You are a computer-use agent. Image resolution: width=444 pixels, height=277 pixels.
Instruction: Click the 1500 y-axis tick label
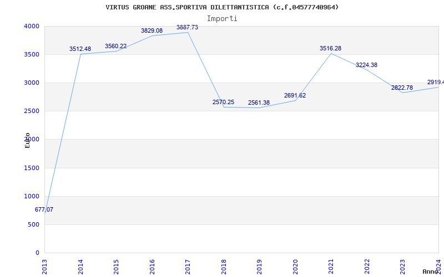pyautogui.click(x=32, y=168)
